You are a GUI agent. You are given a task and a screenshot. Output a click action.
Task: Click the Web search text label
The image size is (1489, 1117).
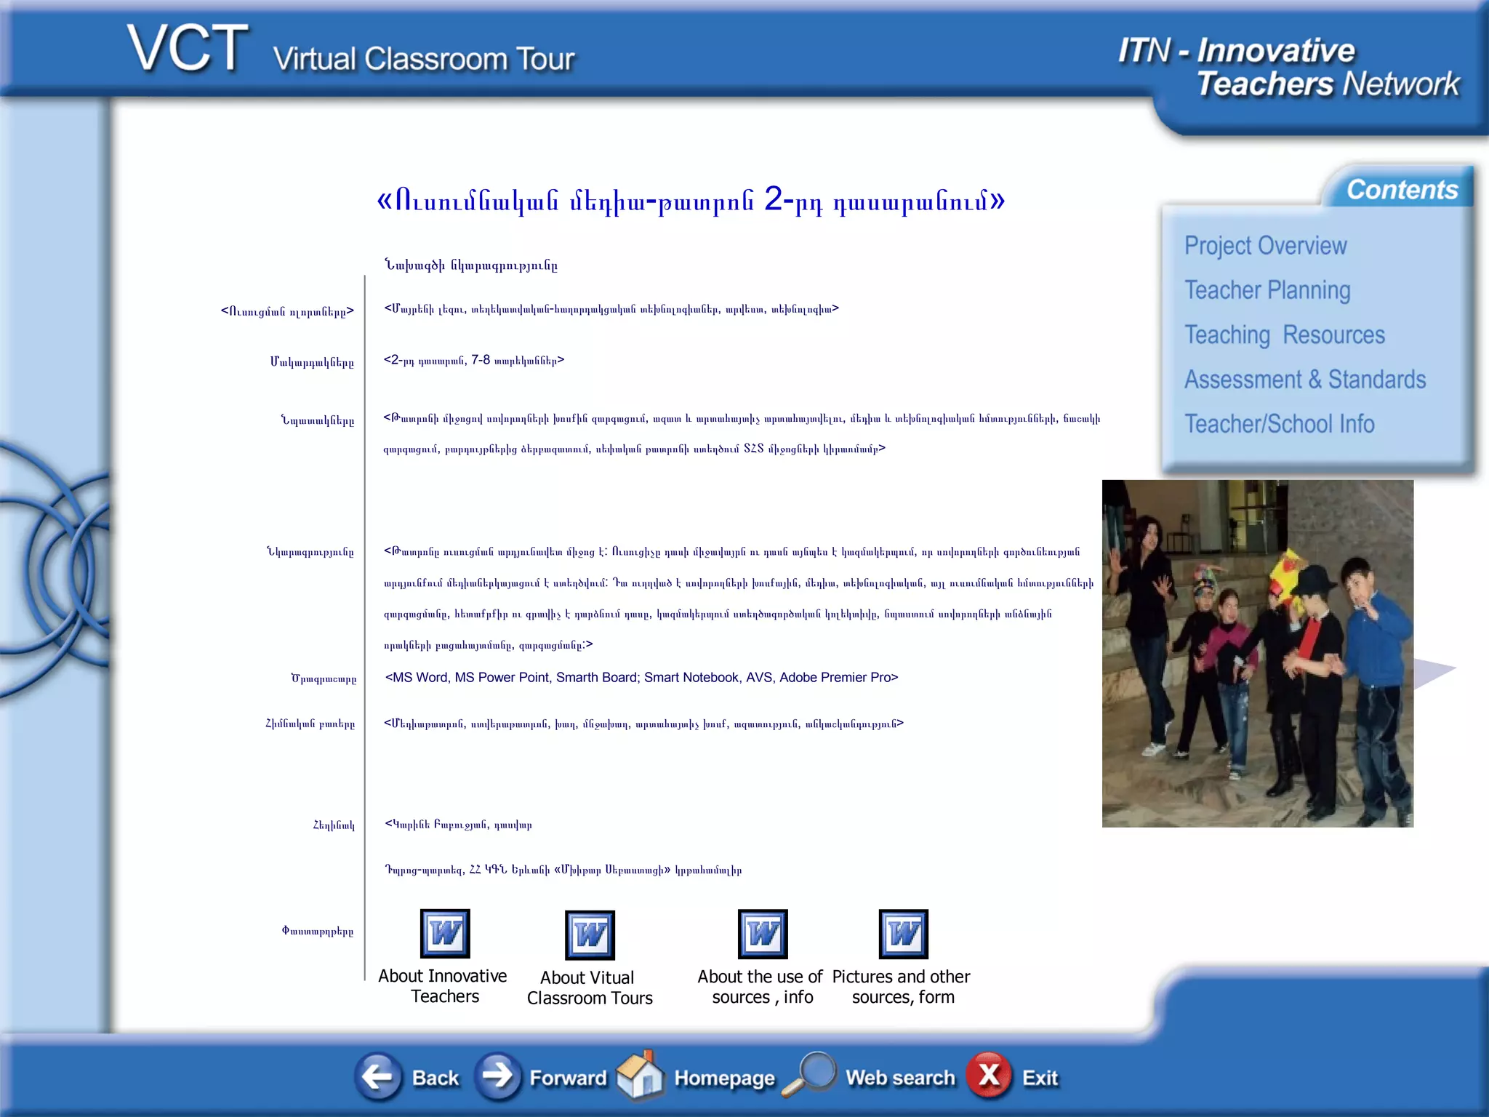click(900, 1078)
